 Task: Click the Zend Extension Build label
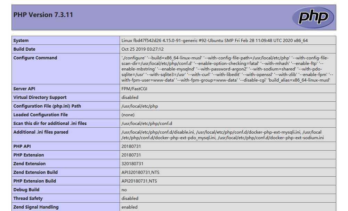coord(35,172)
